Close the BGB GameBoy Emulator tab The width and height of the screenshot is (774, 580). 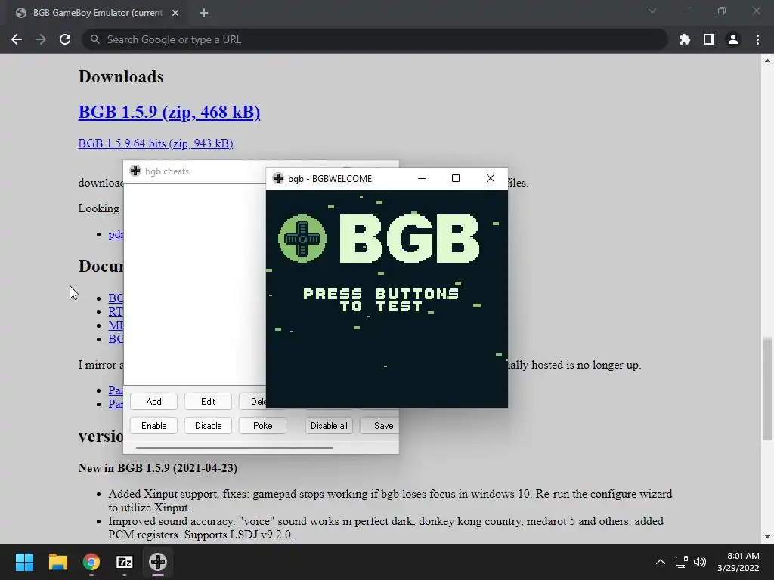pos(175,13)
